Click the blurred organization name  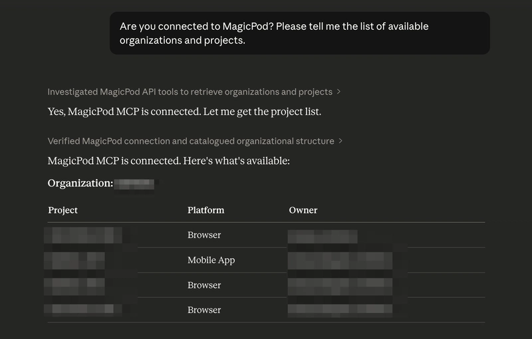(134, 184)
